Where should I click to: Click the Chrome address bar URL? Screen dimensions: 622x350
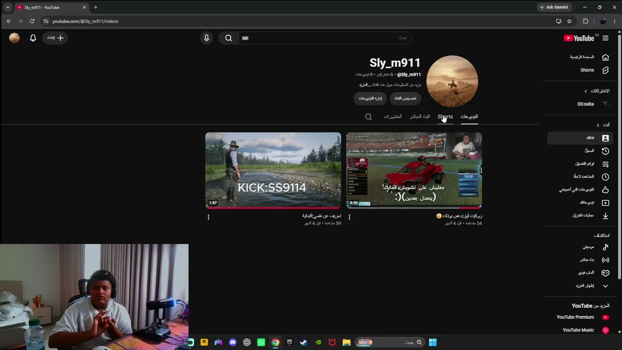click(x=85, y=21)
